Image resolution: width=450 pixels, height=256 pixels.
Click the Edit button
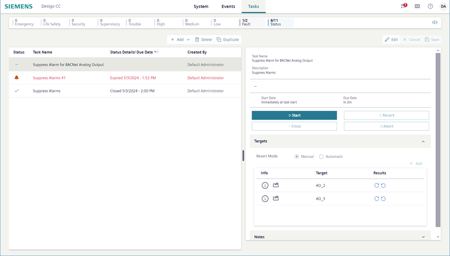click(x=391, y=39)
